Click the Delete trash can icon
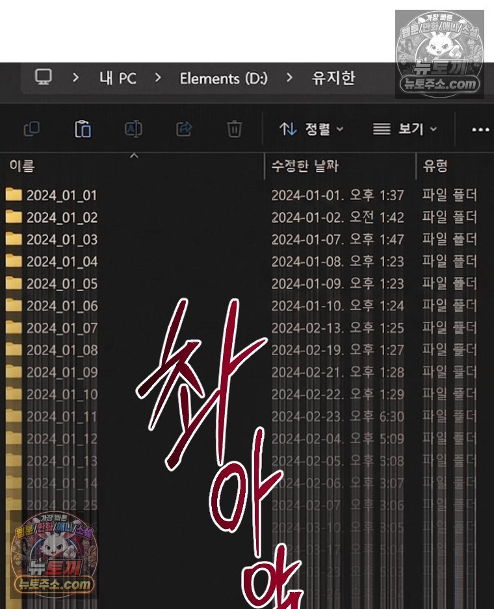The width and height of the screenshot is (494, 609). point(235,129)
